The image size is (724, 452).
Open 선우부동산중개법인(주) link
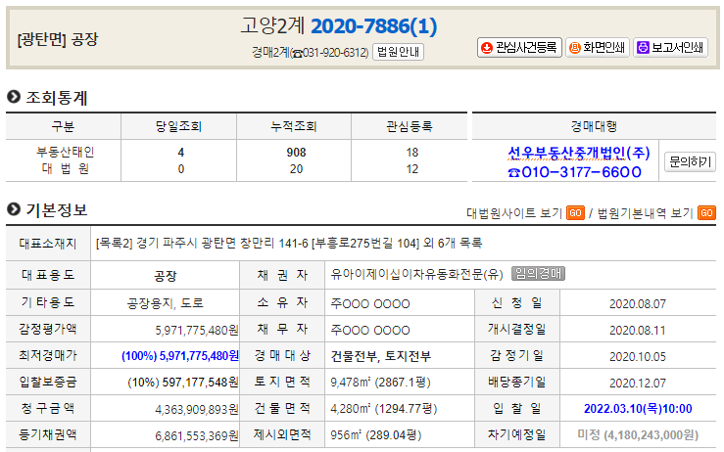(x=579, y=153)
